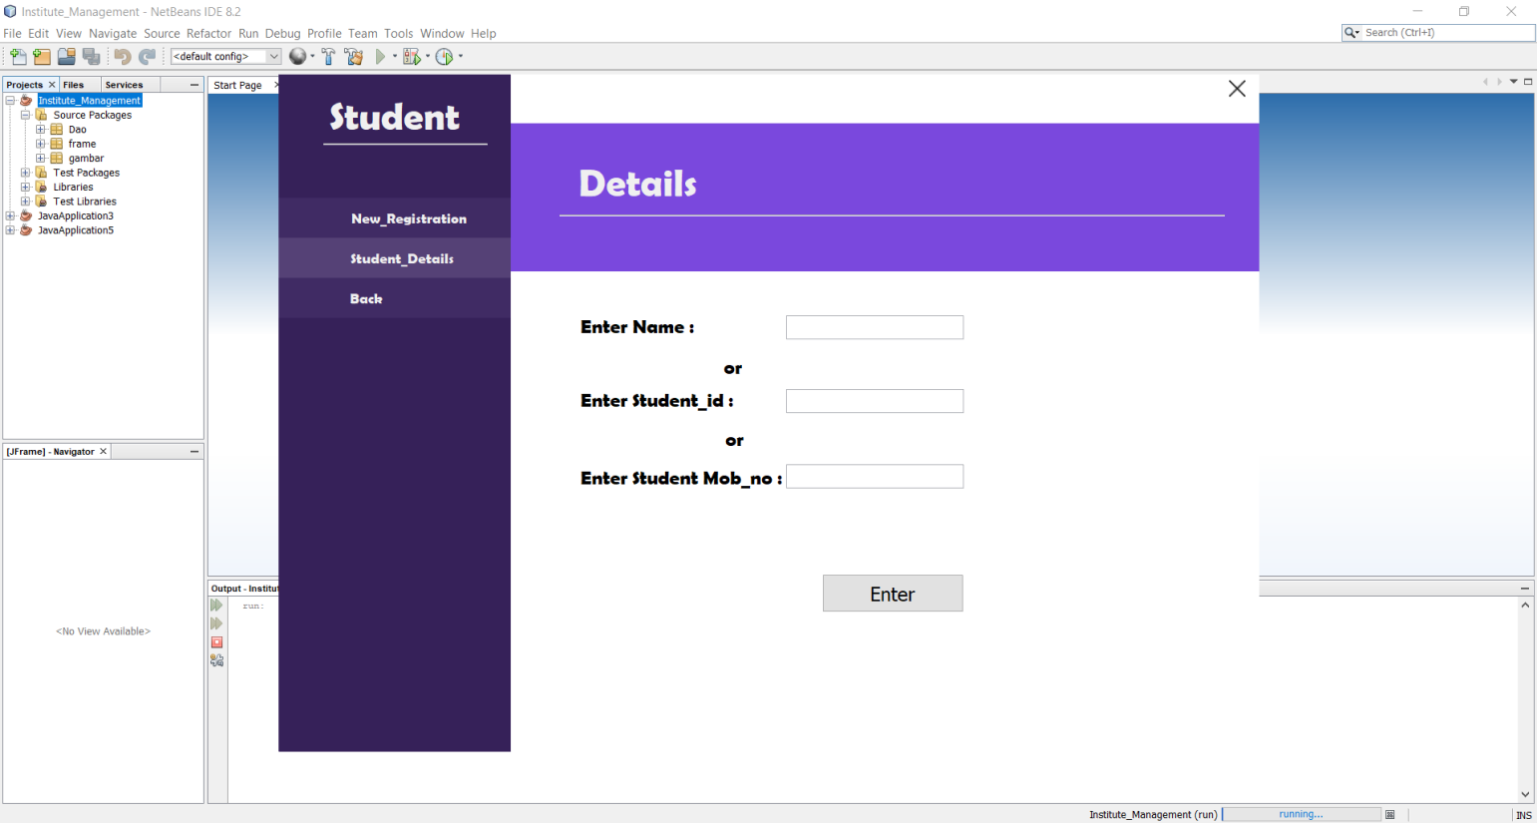The width and height of the screenshot is (1537, 823).
Task: Click the Enter button on the Details form
Action: (x=892, y=593)
